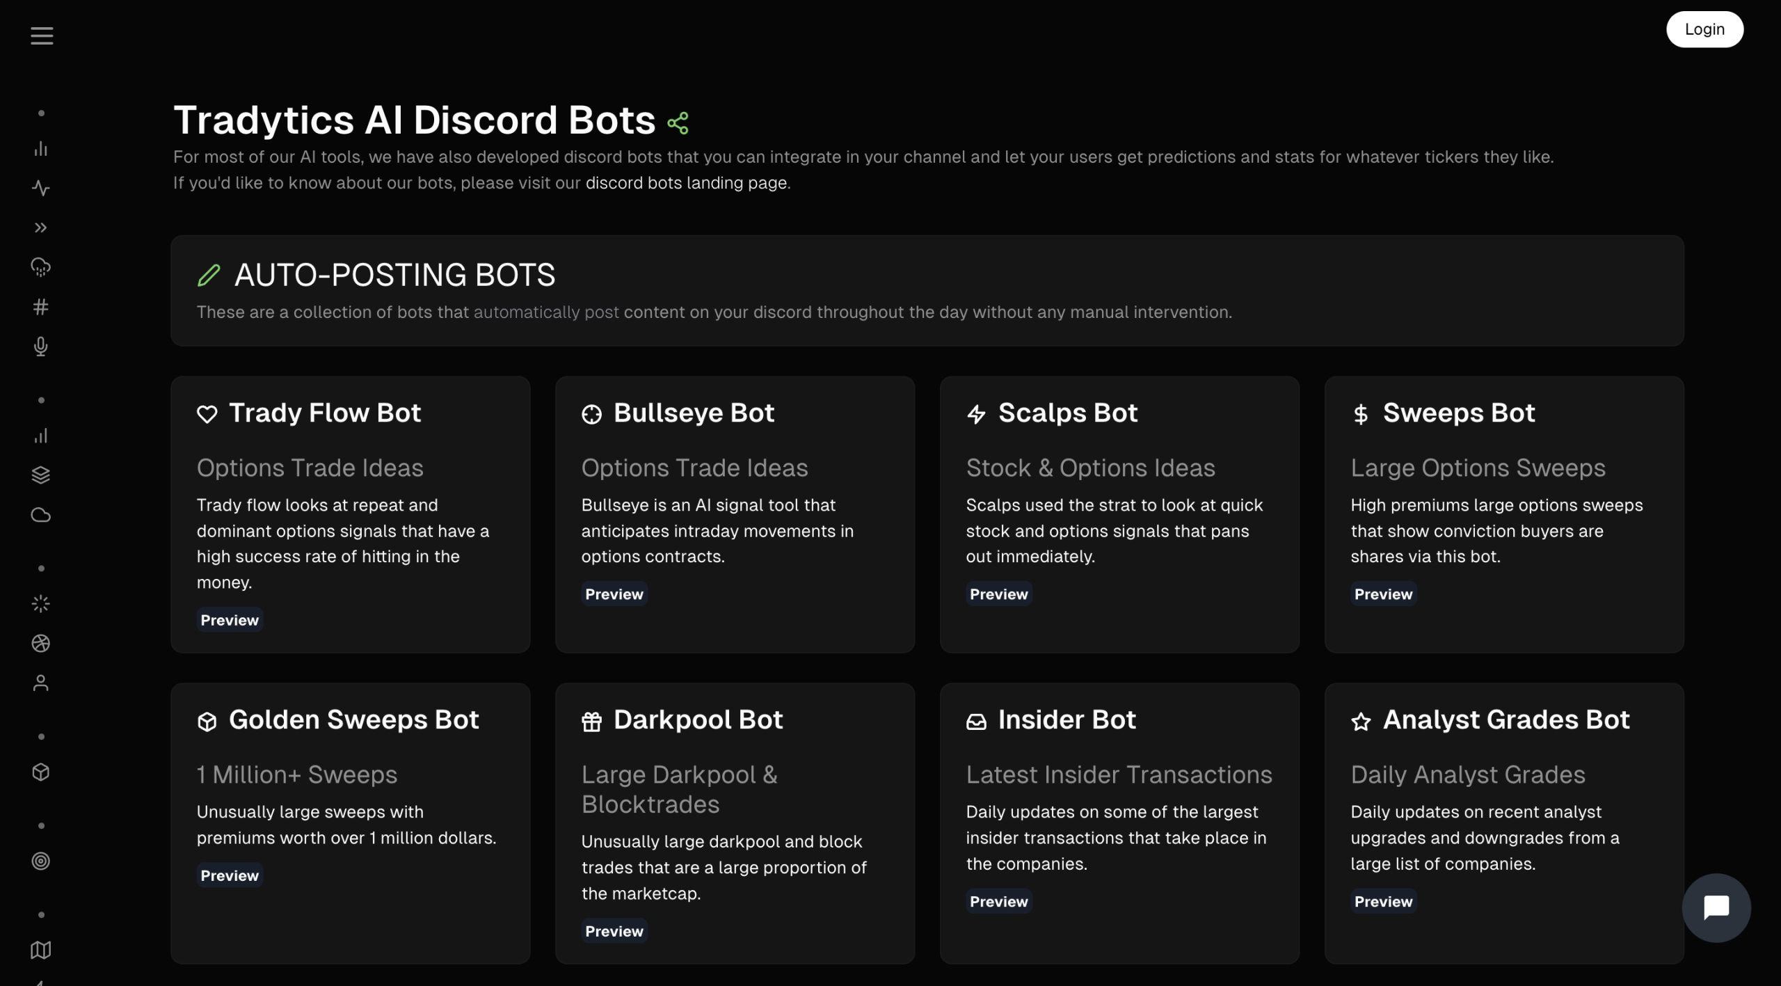This screenshot has width=1781, height=986.
Task: Preview the Sweeps Bot
Action: 1383,594
